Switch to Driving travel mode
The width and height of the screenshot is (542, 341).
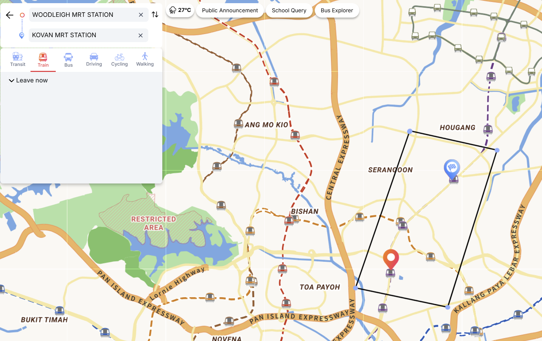(94, 60)
